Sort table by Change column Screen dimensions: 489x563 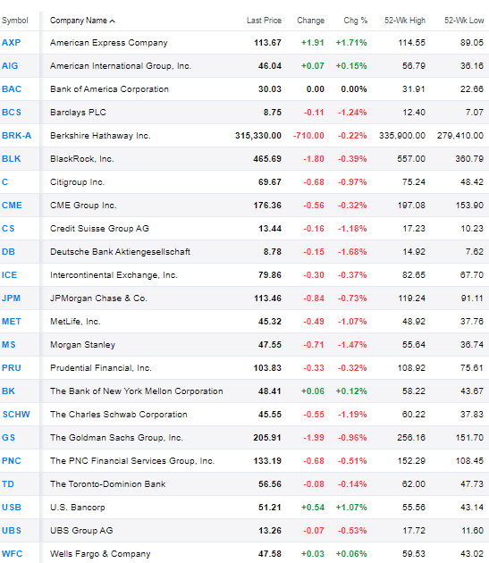(310, 21)
